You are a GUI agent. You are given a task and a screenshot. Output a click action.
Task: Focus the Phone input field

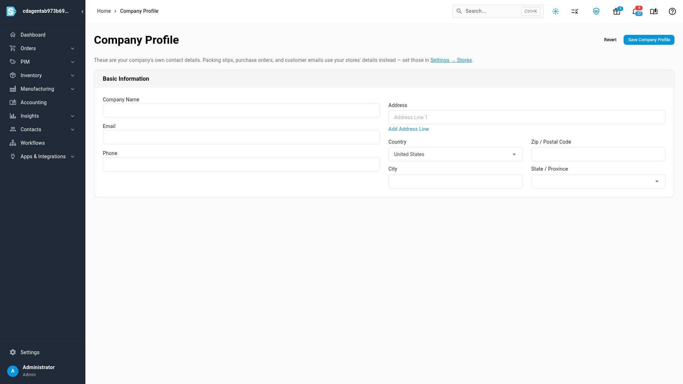[241, 164]
